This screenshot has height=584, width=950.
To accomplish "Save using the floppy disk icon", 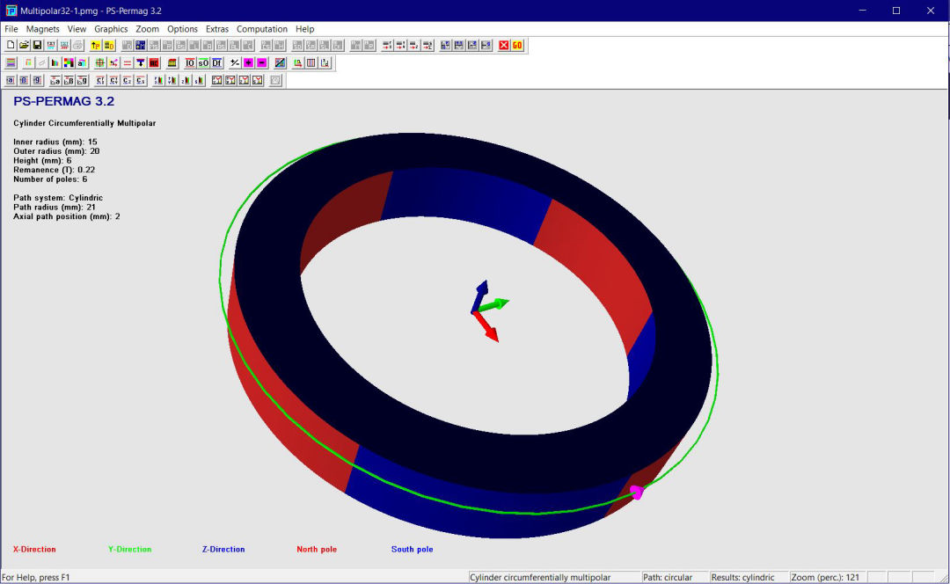I will coord(37,45).
